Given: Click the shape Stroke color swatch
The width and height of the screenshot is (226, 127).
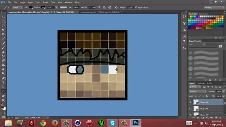Looking at the screenshot, I should [x=43, y=7].
